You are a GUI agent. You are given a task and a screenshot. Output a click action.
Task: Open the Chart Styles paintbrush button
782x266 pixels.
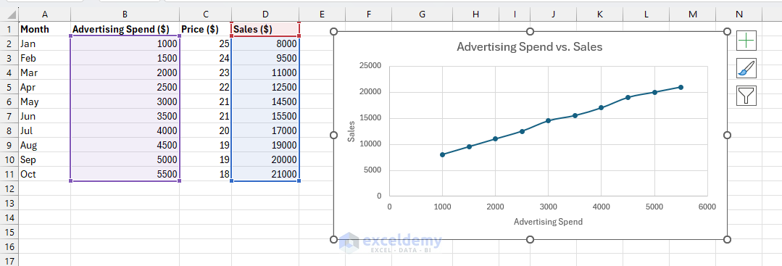point(746,68)
